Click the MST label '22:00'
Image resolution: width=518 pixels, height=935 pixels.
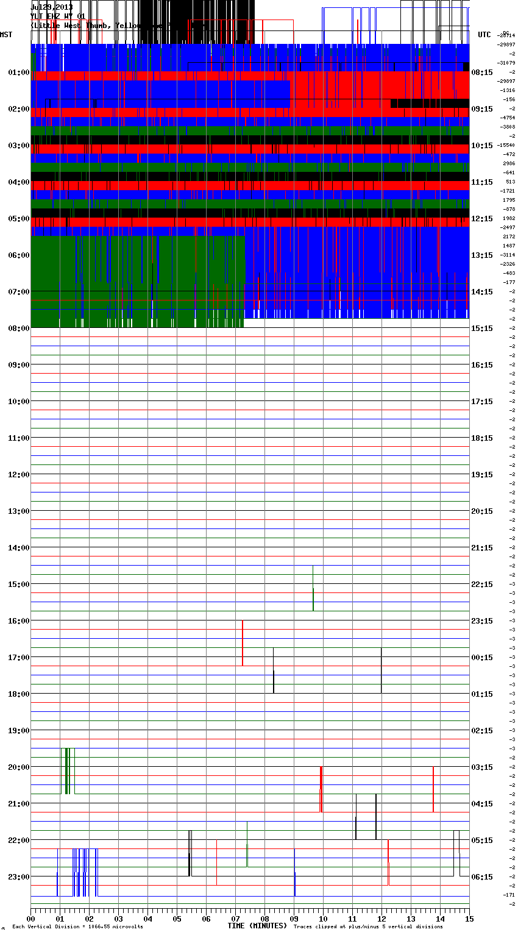(x=19, y=841)
